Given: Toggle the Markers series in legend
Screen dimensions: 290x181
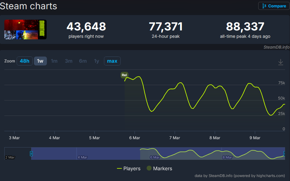Looking at the screenshot, I should pyautogui.click(x=159, y=168).
